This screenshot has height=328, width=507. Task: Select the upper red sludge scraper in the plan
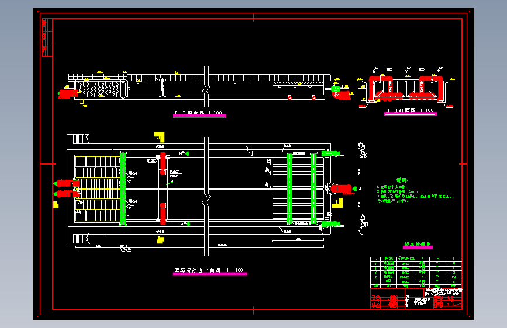click(x=163, y=163)
